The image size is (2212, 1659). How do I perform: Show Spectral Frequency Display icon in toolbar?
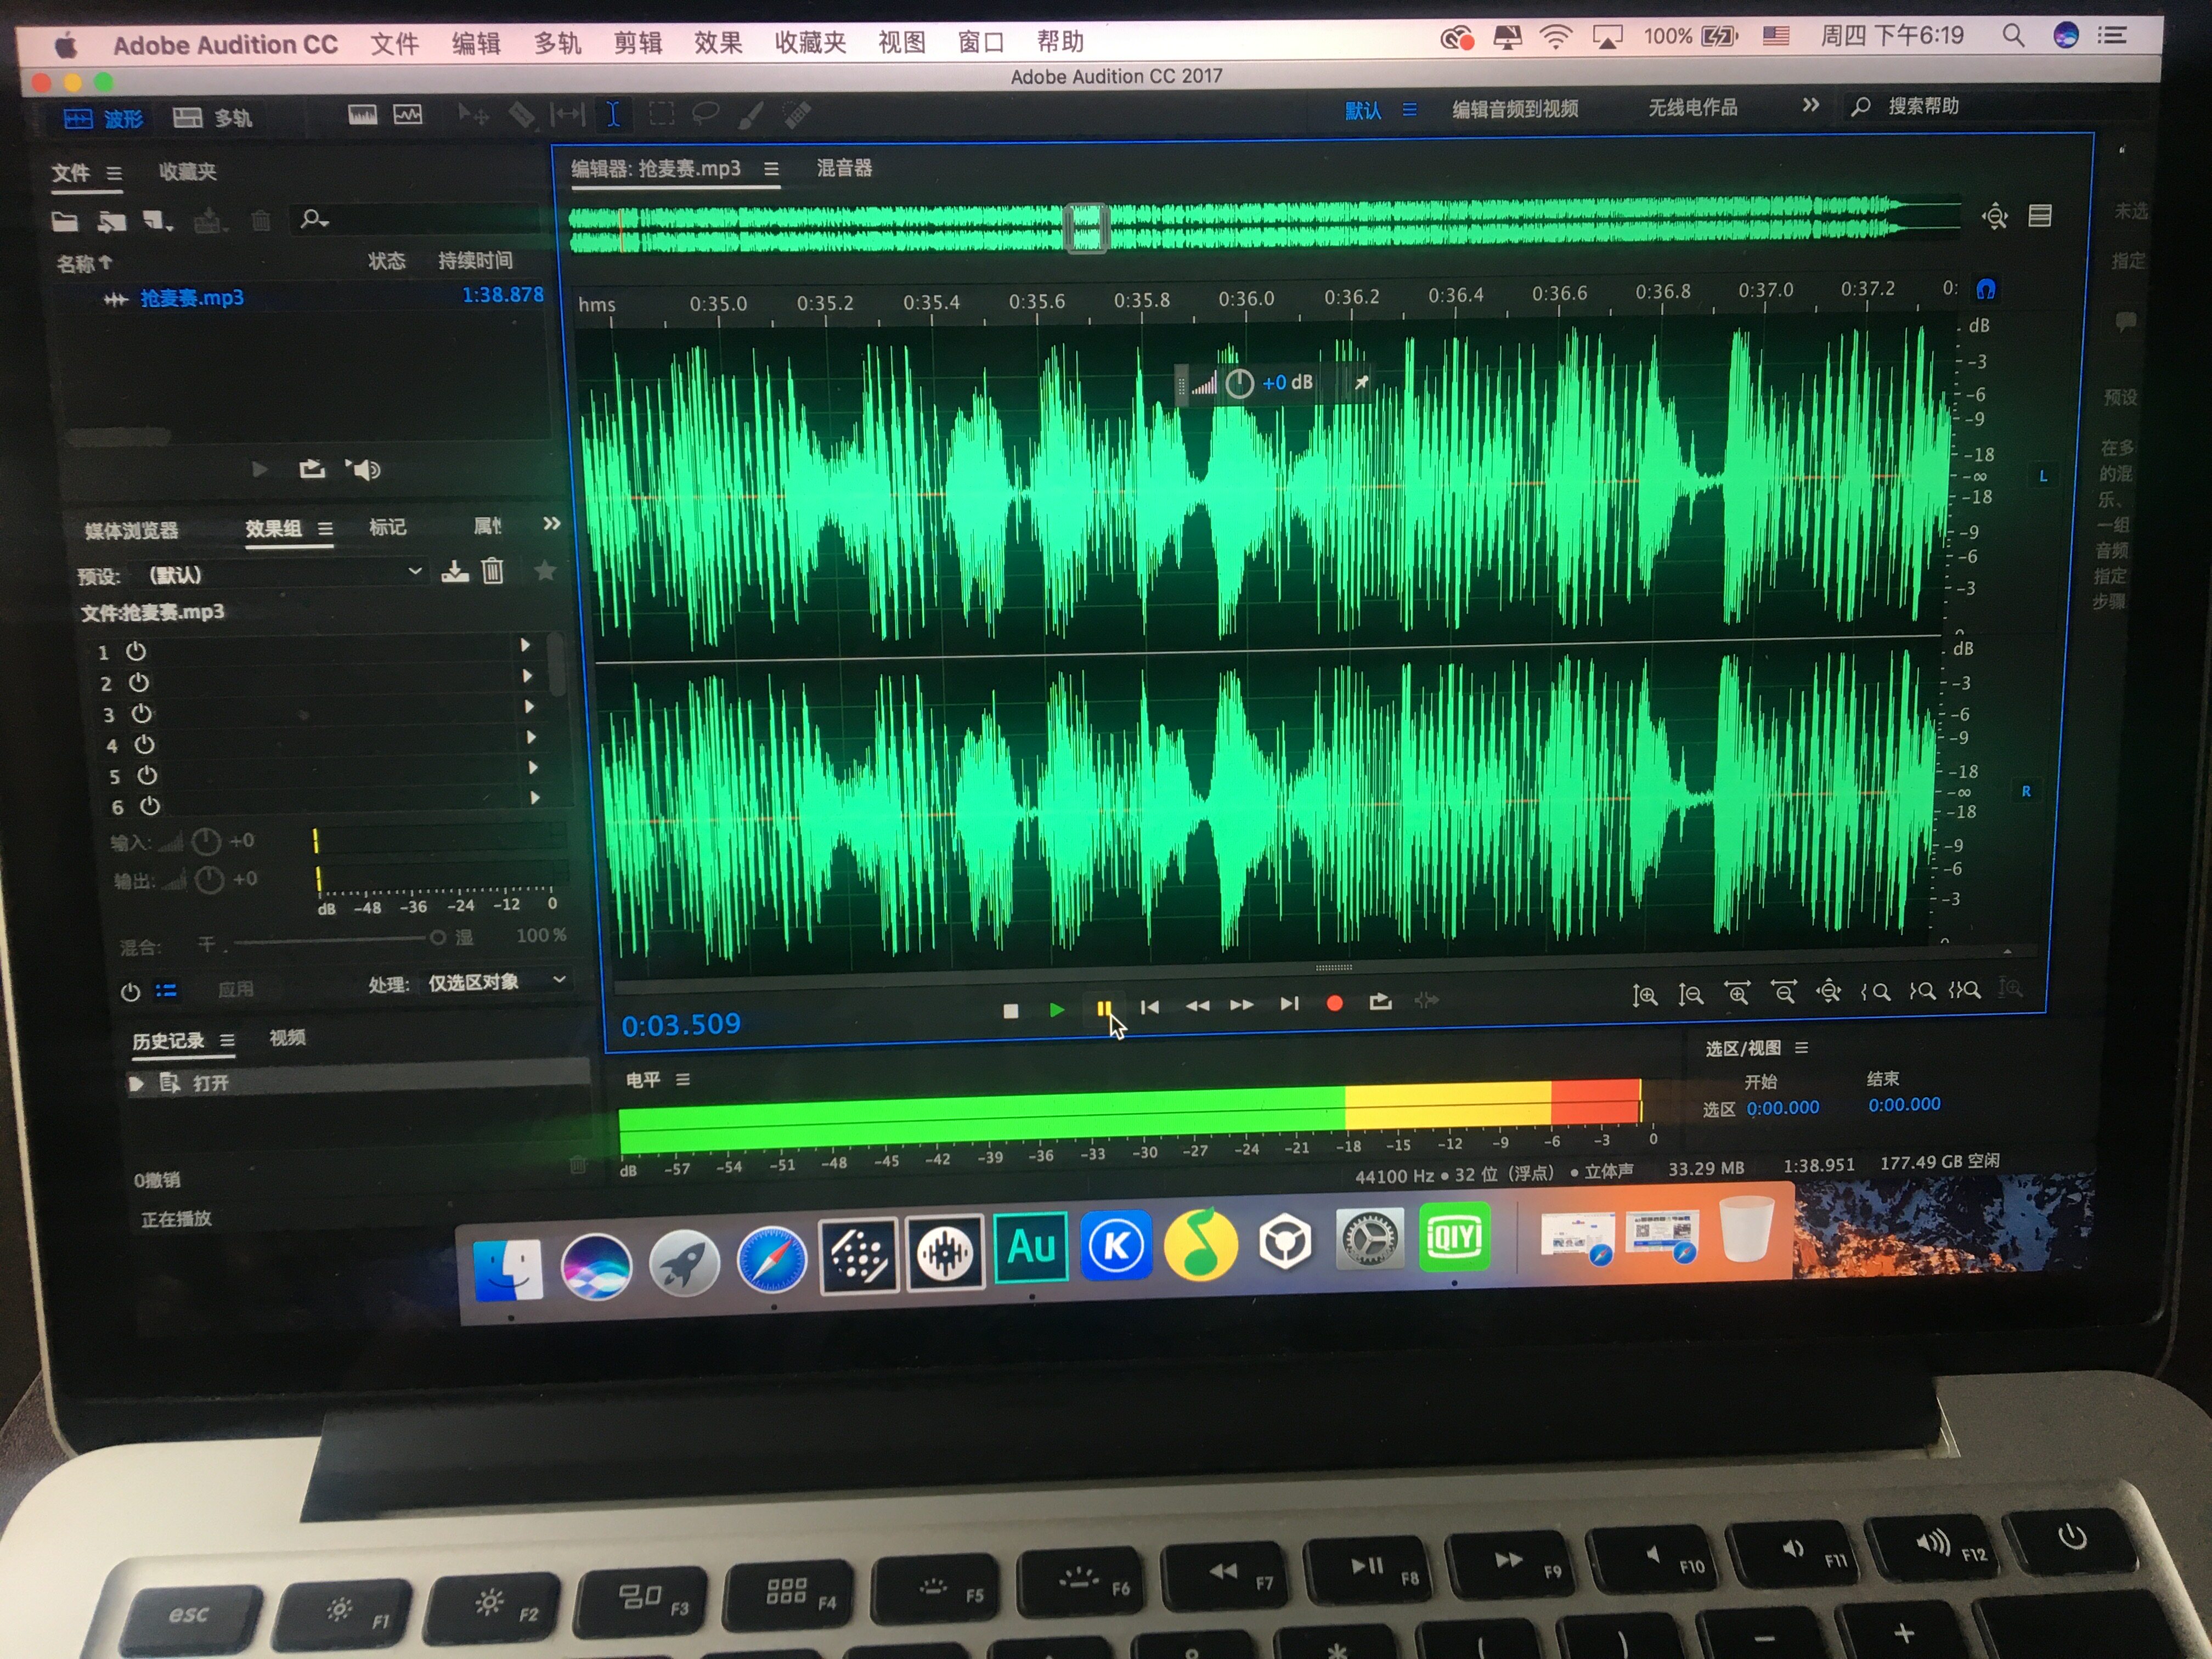pyautogui.click(x=362, y=115)
